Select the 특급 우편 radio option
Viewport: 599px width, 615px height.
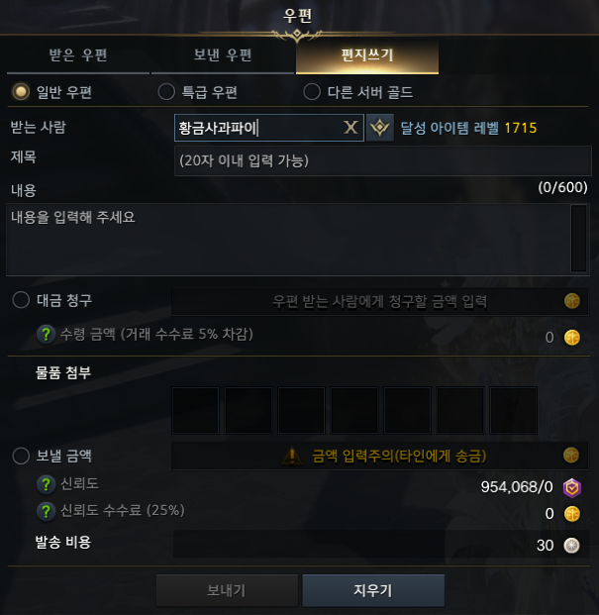click(x=166, y=92)
